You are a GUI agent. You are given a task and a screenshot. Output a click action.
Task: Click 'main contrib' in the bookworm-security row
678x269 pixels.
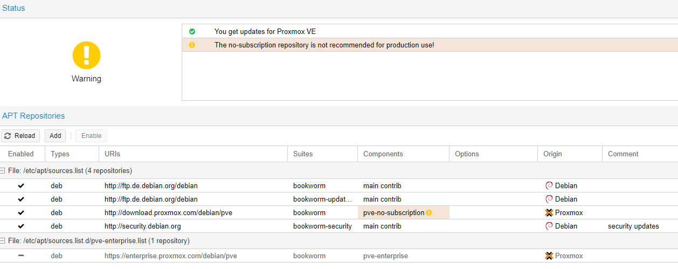point(382,226)
